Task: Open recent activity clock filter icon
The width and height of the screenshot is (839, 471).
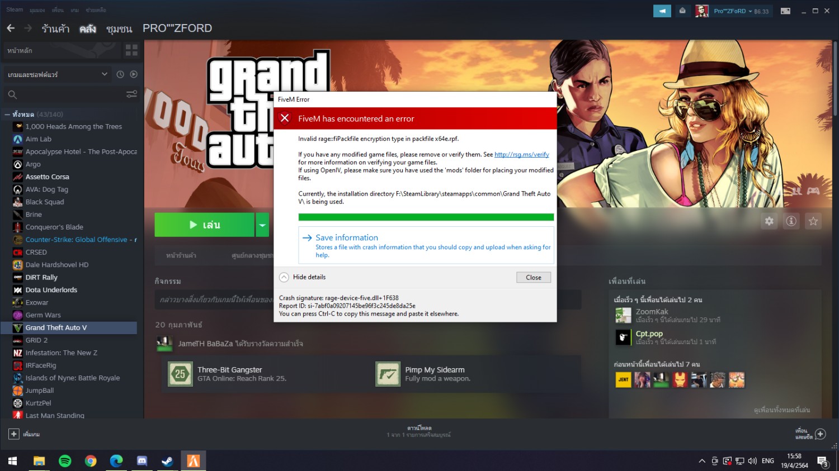Action: [120, 74]
